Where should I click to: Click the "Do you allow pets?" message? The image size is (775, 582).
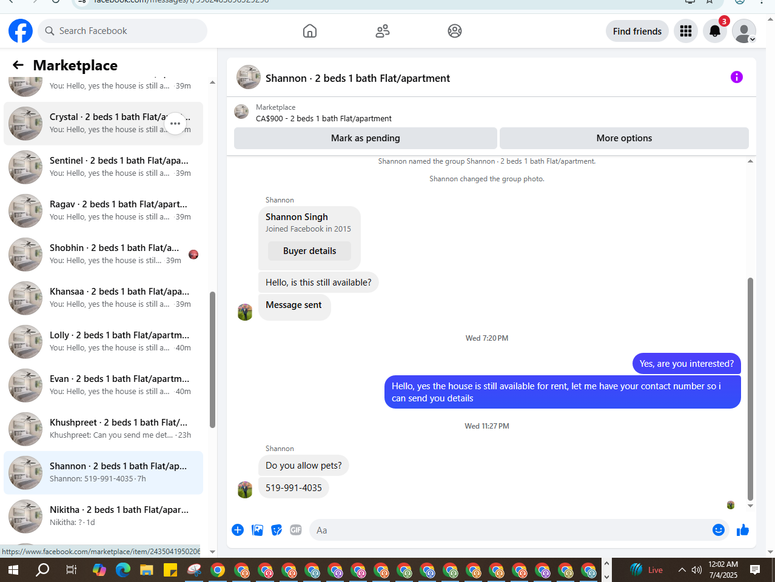pos(304,466)
